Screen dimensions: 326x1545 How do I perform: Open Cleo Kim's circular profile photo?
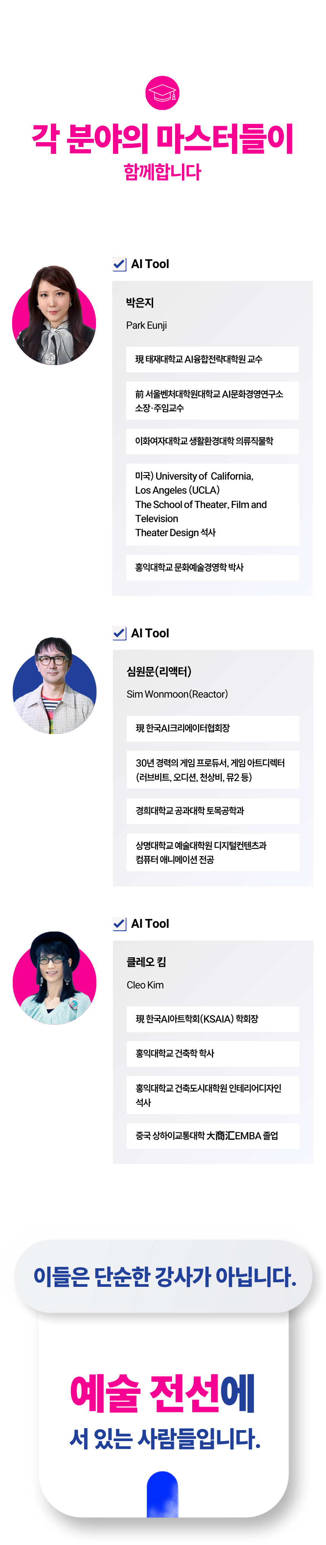click(54, 978)
